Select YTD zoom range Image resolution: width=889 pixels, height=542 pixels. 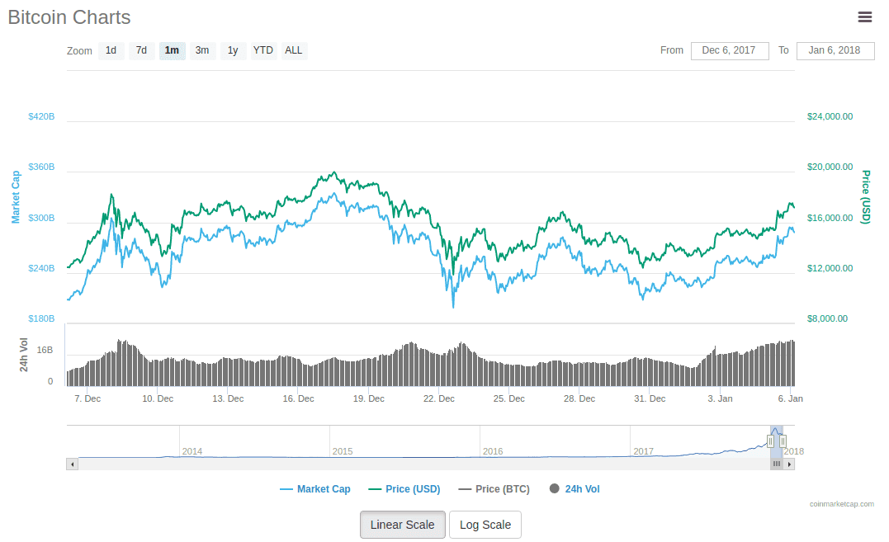click(x=263, y=51)
